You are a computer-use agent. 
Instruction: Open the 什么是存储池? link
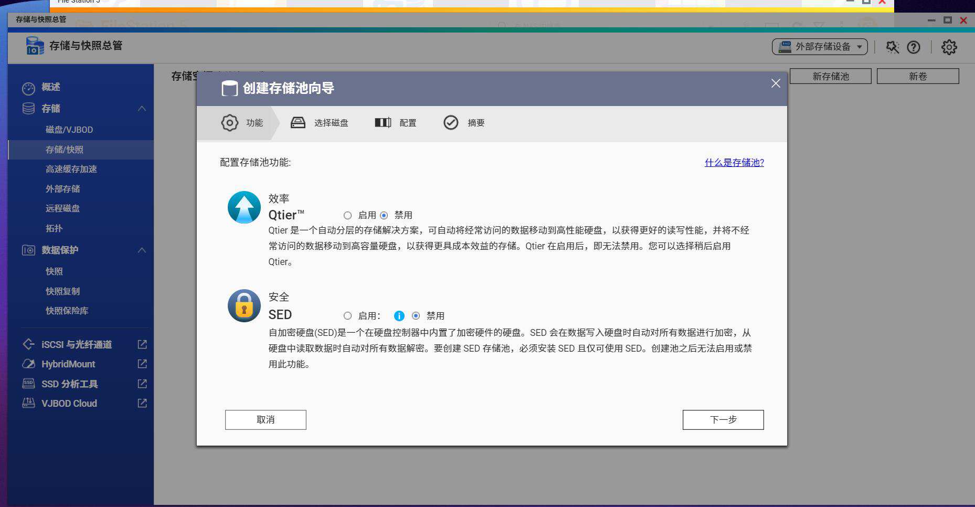point(734,163)
